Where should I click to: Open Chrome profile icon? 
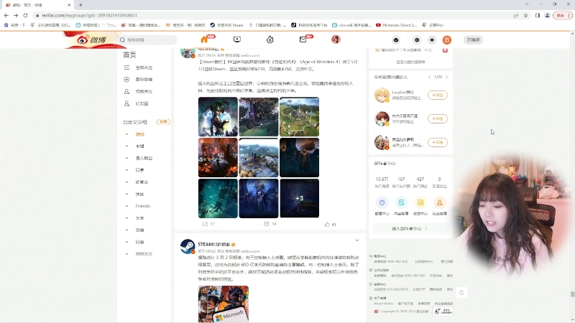pyautogui.click(x=547, y=15)
